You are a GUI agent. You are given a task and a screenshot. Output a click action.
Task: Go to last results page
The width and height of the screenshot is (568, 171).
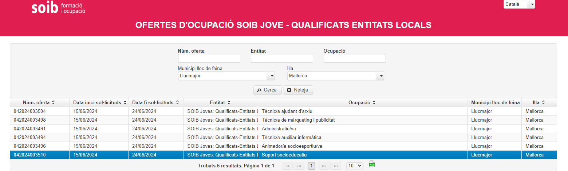(x=335, y=166)
